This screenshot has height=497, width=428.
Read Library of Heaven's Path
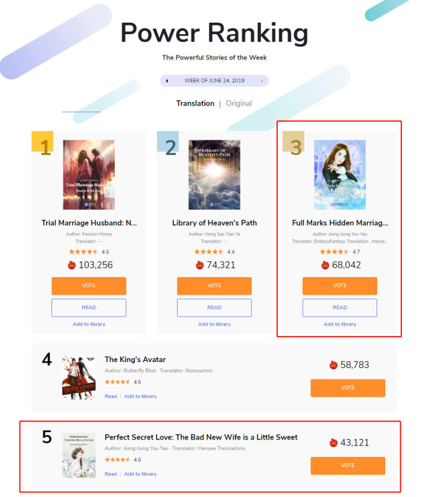point(214,307)
